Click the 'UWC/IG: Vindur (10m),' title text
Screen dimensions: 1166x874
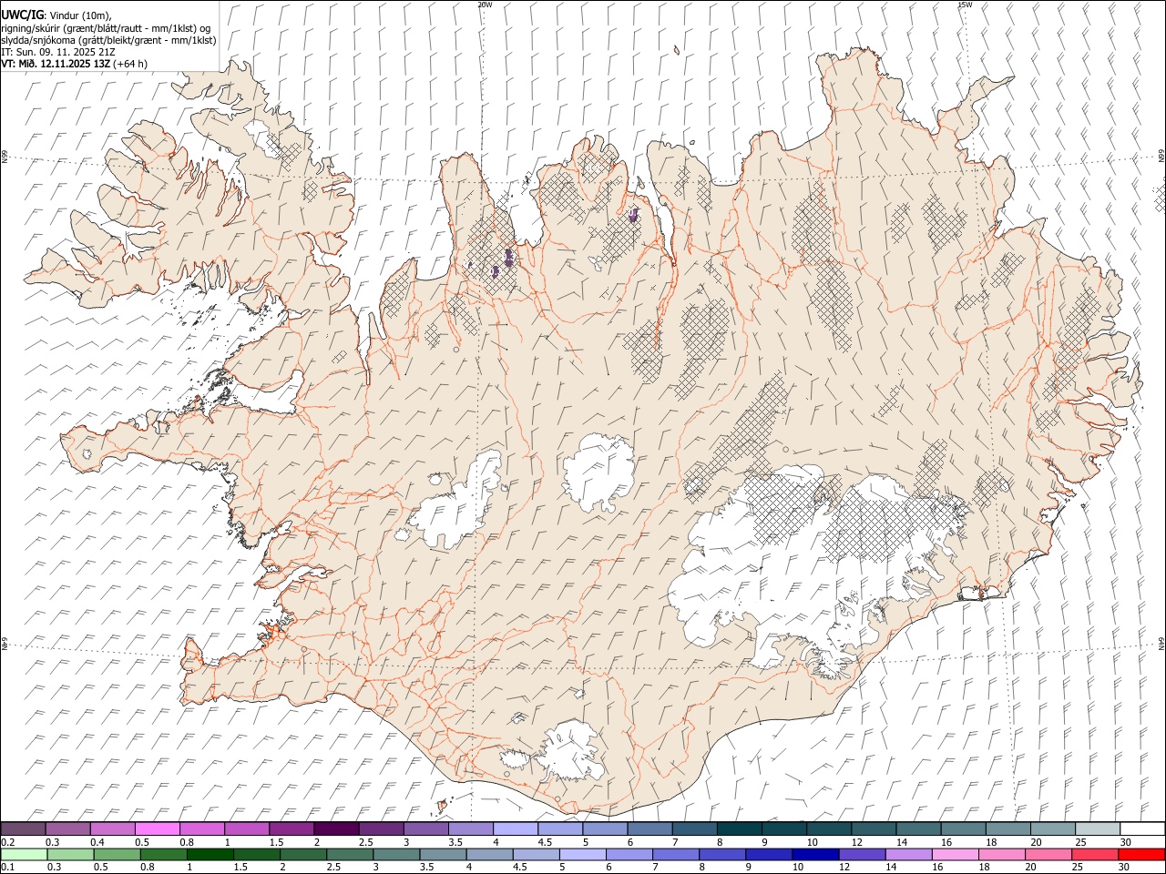(x=56, y=15)
